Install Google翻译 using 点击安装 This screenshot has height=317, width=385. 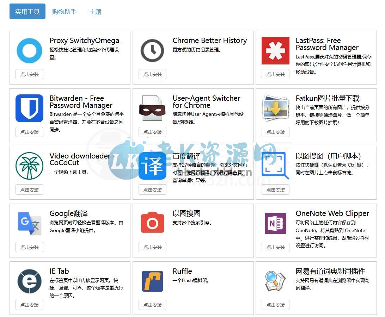(x=30, y=247)
